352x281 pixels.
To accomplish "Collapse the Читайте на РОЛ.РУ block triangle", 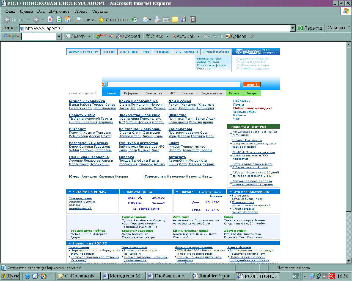I will (x=70, y=192).
